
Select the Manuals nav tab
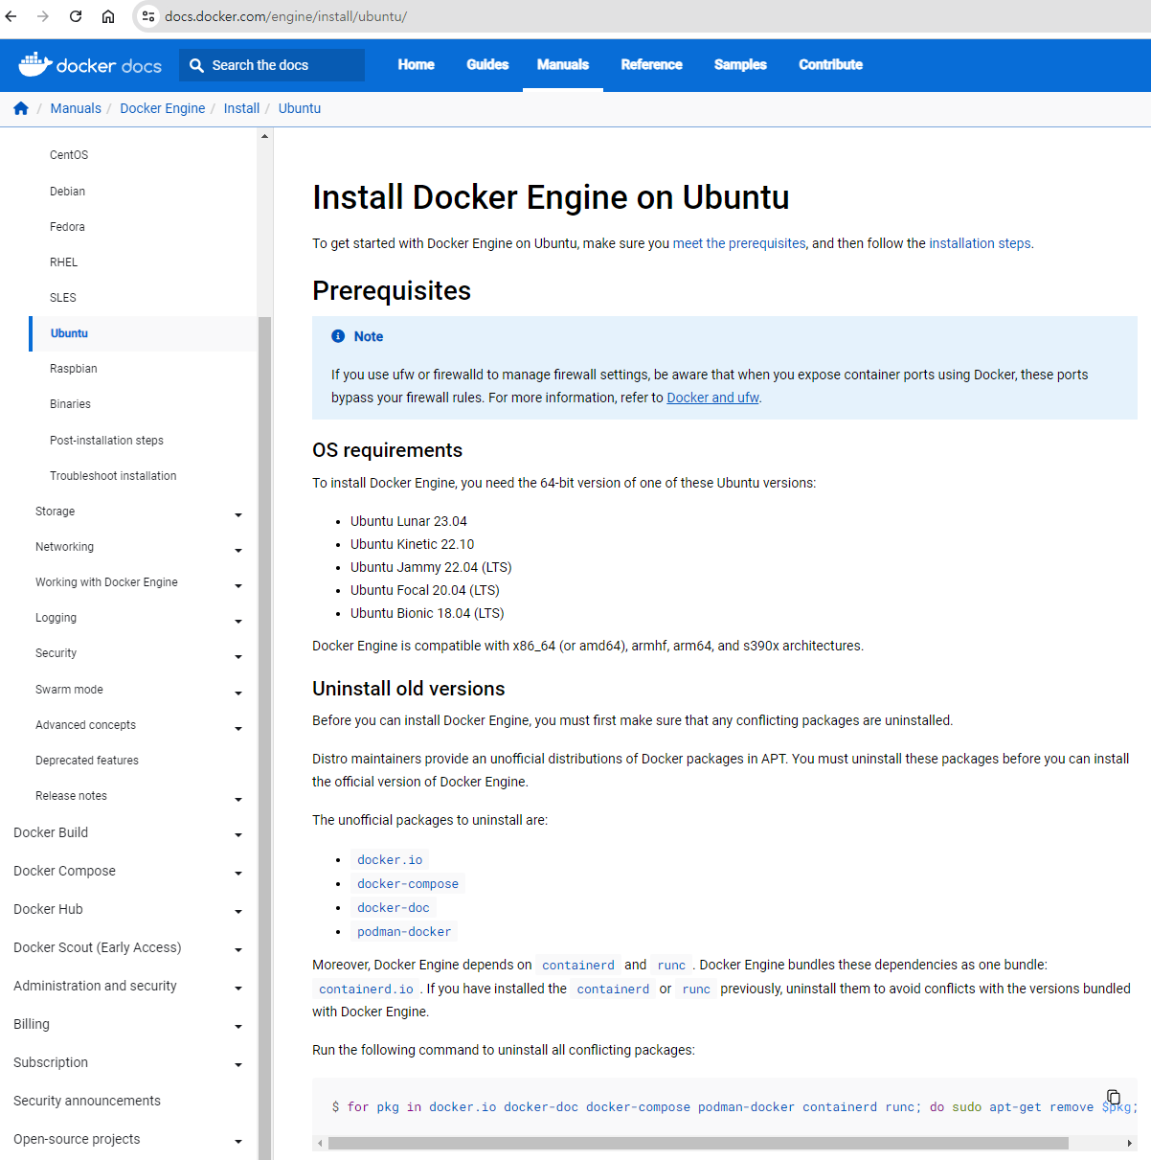pos(563,64)
